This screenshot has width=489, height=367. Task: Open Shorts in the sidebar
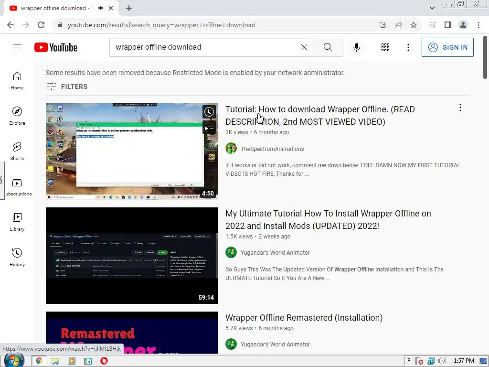[17, 151]
